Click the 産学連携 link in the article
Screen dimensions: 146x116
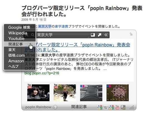pyautogui.click(x=61, y=27)
